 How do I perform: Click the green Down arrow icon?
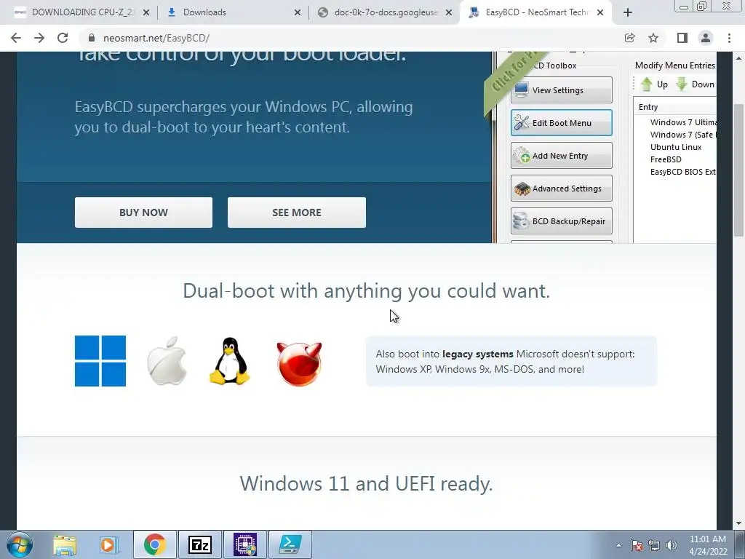[x=682, y=84]
